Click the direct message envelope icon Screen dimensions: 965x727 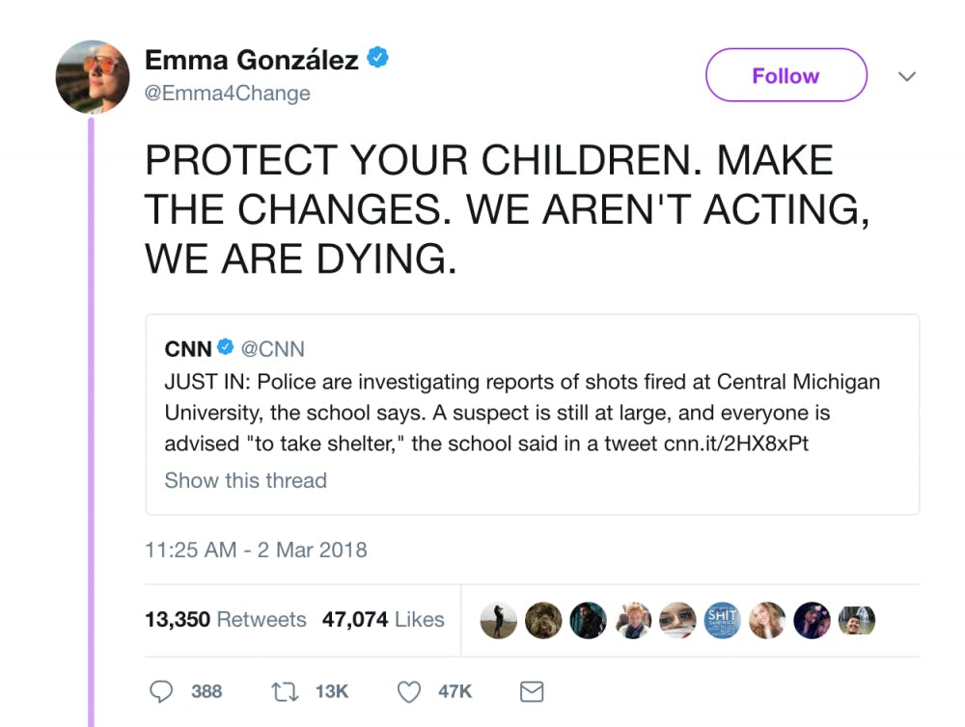pos(532,691)
